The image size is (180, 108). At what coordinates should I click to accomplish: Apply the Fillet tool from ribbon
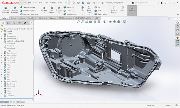pos(83,9)
